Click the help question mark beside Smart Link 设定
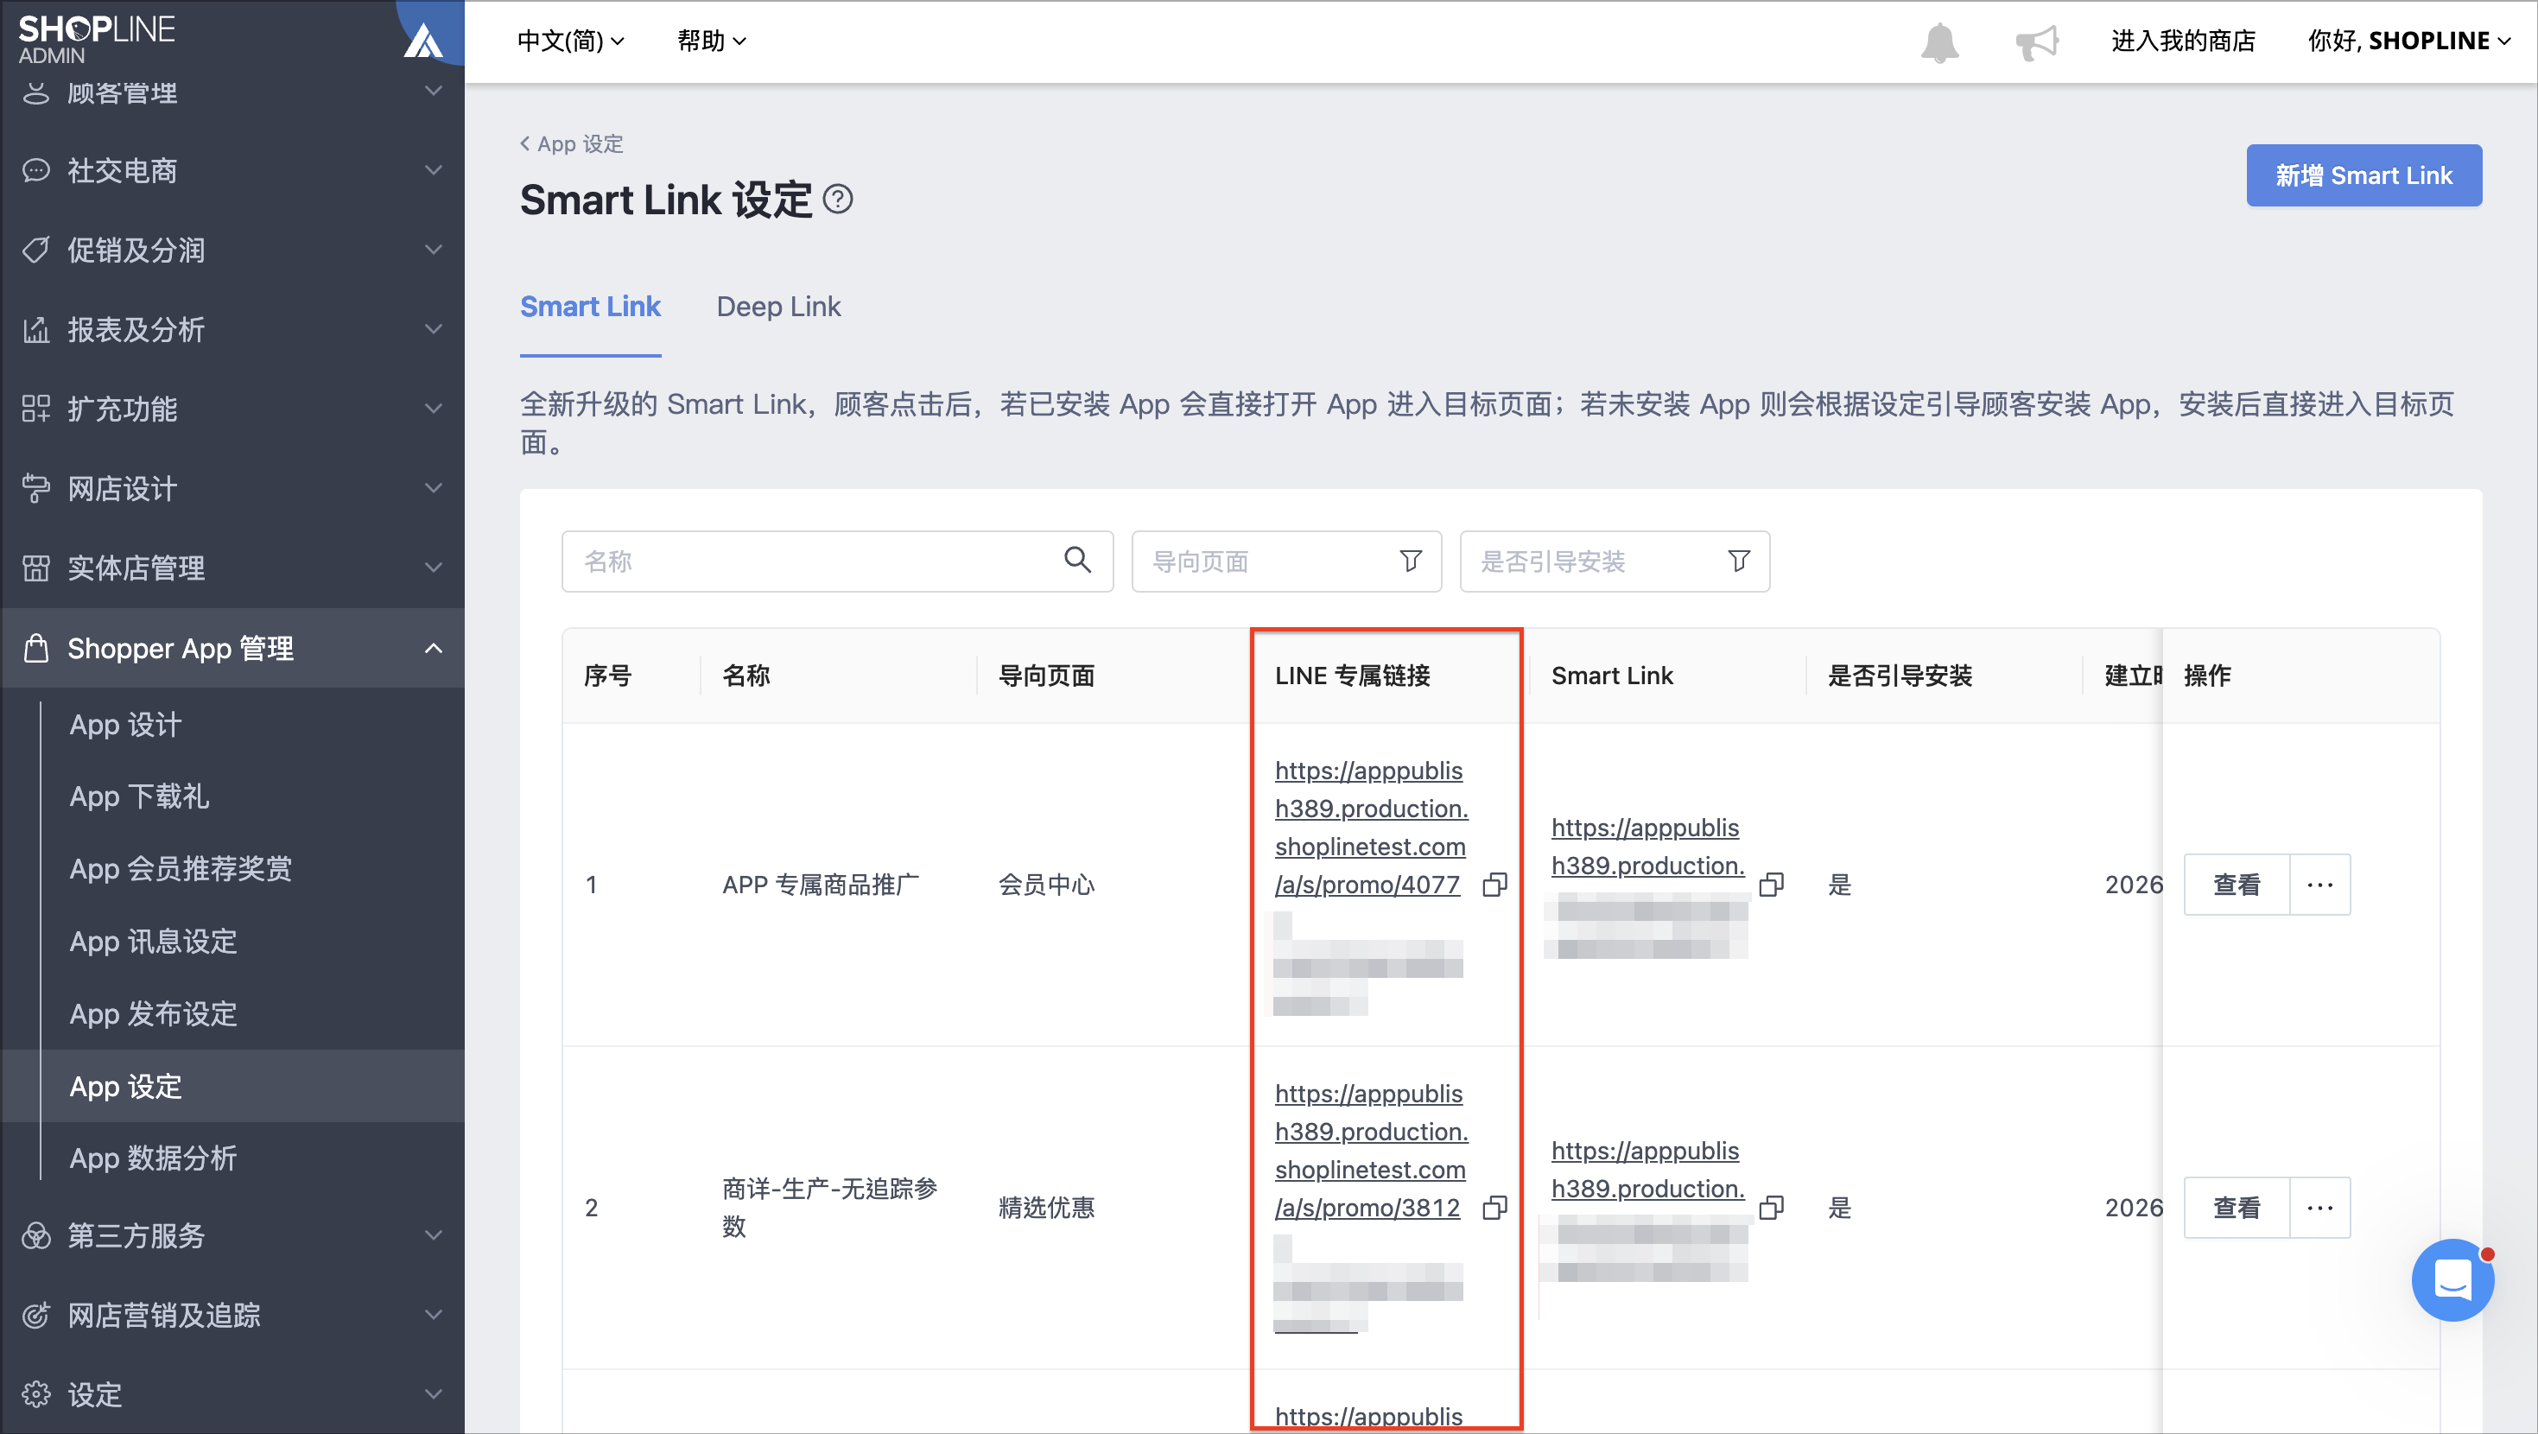The image size is (2538, 1434). point(837,199)
